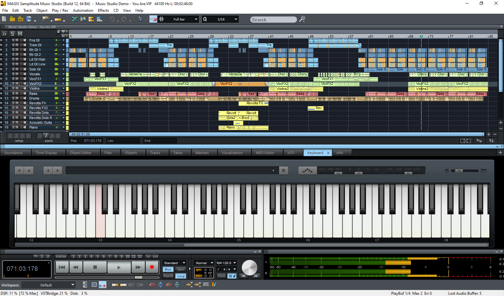This screenshot has height=296, width=504.
Task: Open the Piano track dropdown arrow
Action: pyautogui.click(x=63, y=127)
